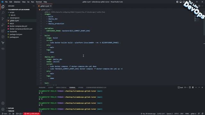
Task: Click the Ln 42, Col 1 indicator
Action: [x=161, y=114]
